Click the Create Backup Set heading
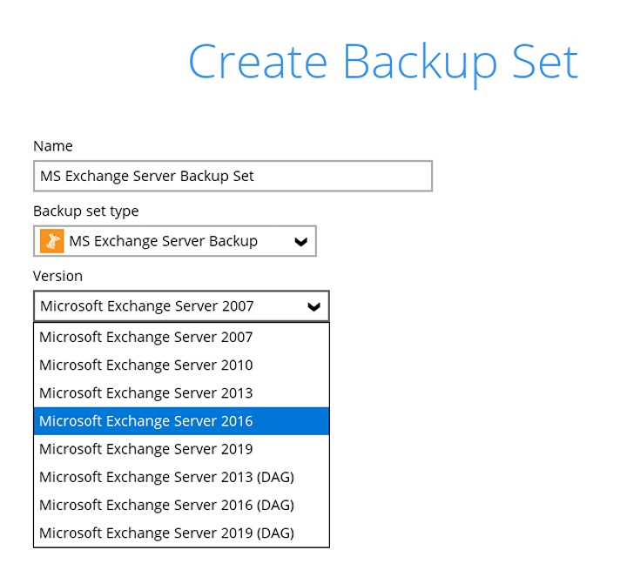The image size is (627, 570). point(383,63)
